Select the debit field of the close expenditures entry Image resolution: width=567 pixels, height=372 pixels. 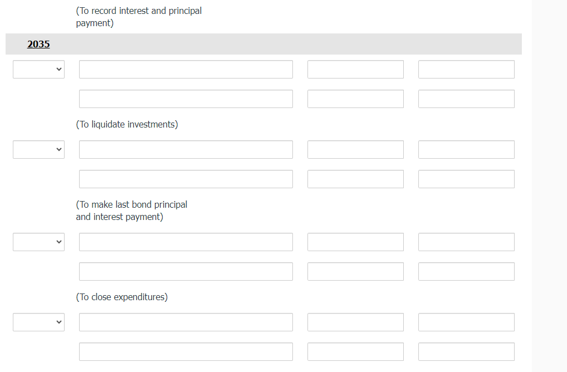pyautogui.click(x=355, y=242)
